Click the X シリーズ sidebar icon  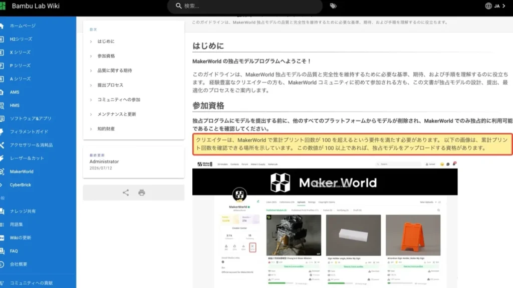[x=2, y=52]
